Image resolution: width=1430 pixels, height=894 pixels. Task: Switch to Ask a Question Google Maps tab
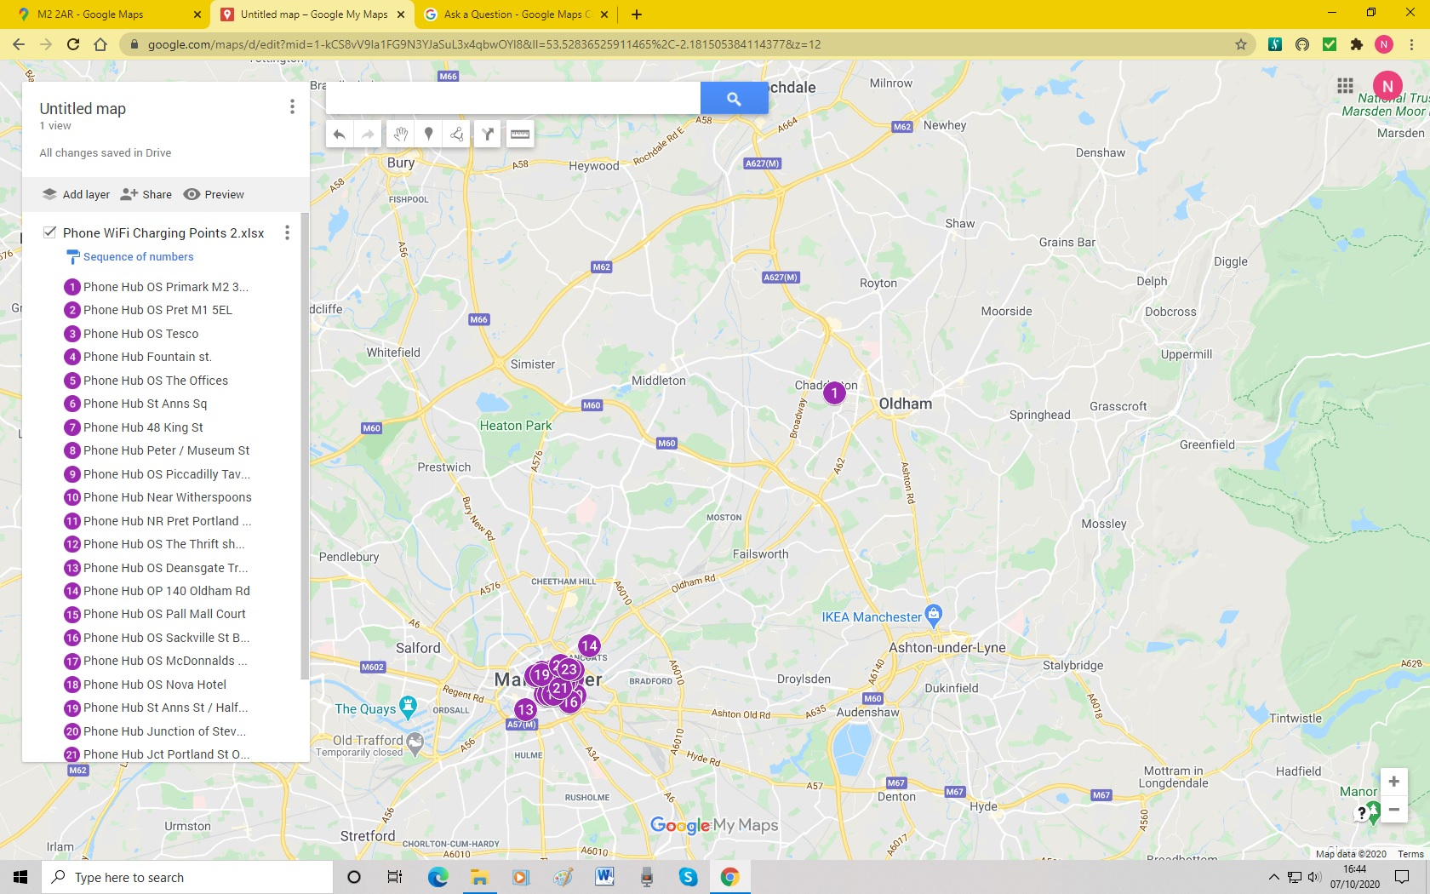click(515, 14)
